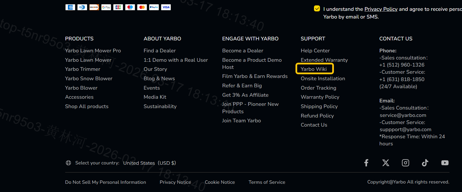Open the United States (USD $) country selector
This screenshot has height=192, width=462.
pos(149,163)
